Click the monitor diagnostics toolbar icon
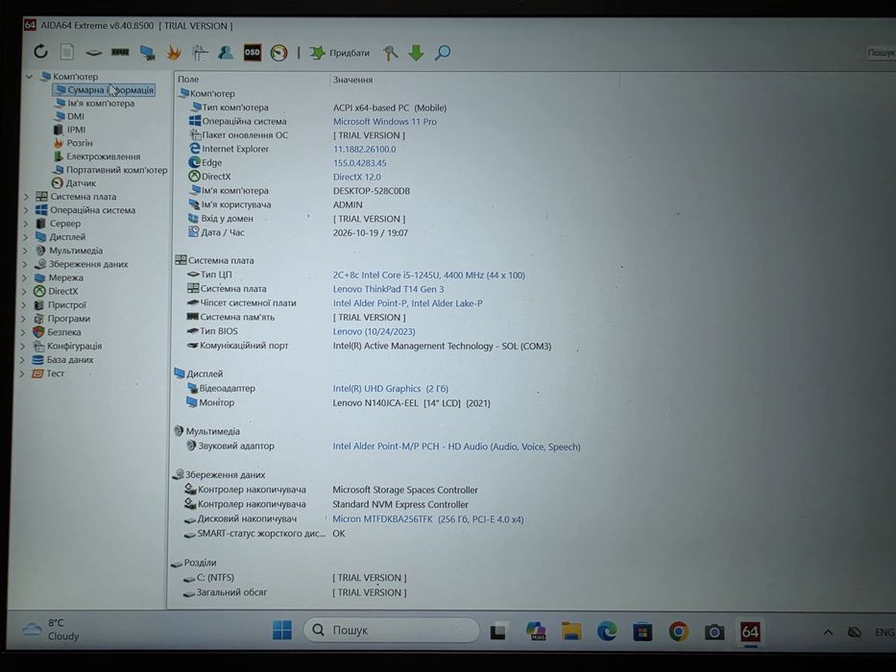Viewport: 896px width, 672px height. point(148,53)
